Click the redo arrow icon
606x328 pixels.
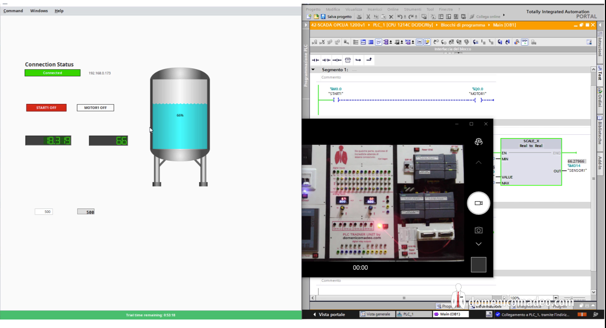click(411, 17)
